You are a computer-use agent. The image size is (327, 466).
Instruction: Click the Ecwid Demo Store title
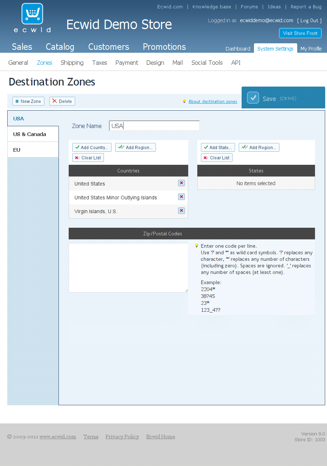[119, 24]
